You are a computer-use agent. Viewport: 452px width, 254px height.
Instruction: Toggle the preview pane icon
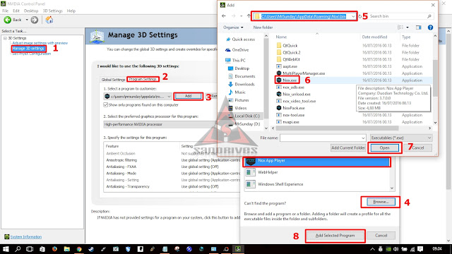coord(419,28)
